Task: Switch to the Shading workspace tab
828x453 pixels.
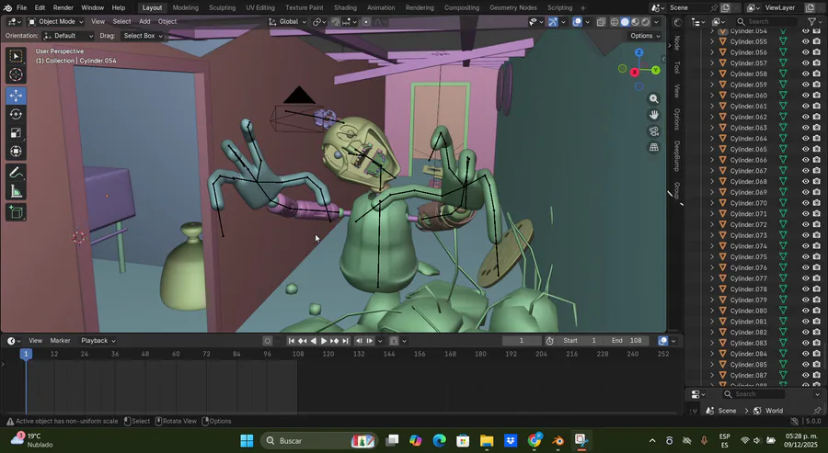Action: click(x=345, y=8)
